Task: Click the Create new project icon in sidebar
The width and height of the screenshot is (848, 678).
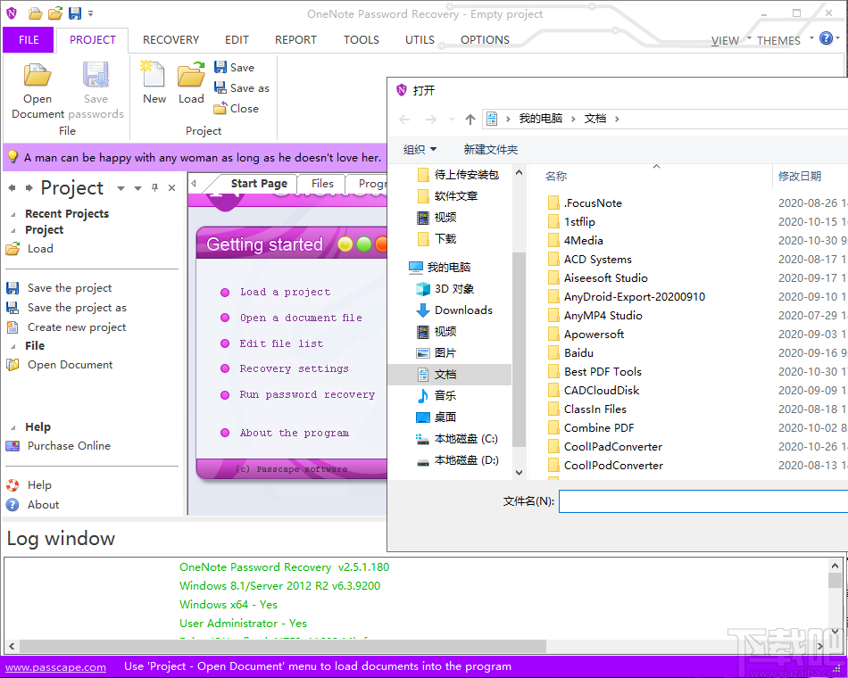Action: 12,327
